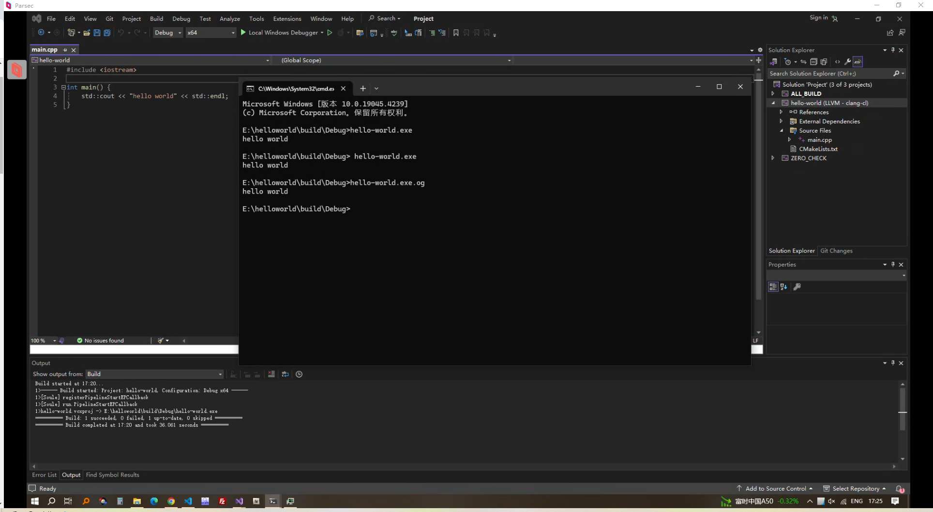Click the Sign in link
Viewport: 933px width, 512px height.
coord(818,17)
